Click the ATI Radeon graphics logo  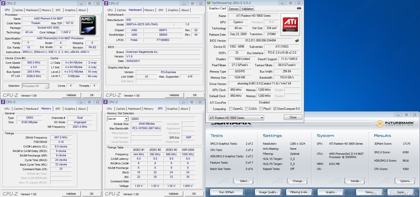point(290,25)
